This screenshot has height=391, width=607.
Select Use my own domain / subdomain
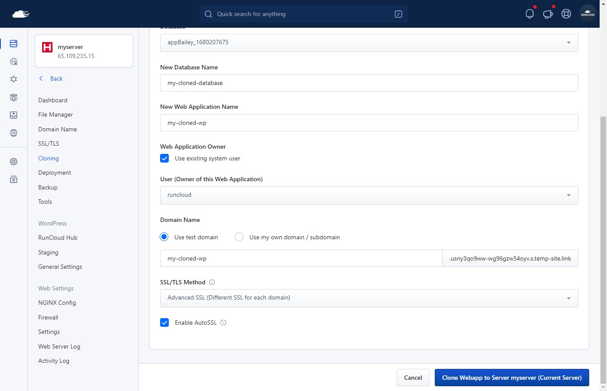pos(239,237)
